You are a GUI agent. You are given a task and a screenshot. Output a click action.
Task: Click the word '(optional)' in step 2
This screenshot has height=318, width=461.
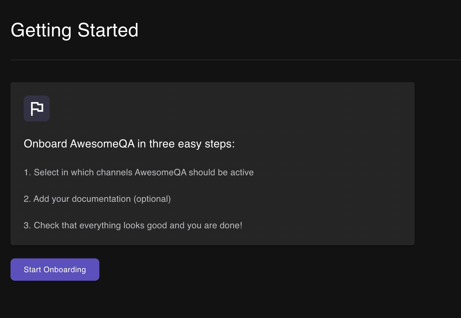point(152,199)
